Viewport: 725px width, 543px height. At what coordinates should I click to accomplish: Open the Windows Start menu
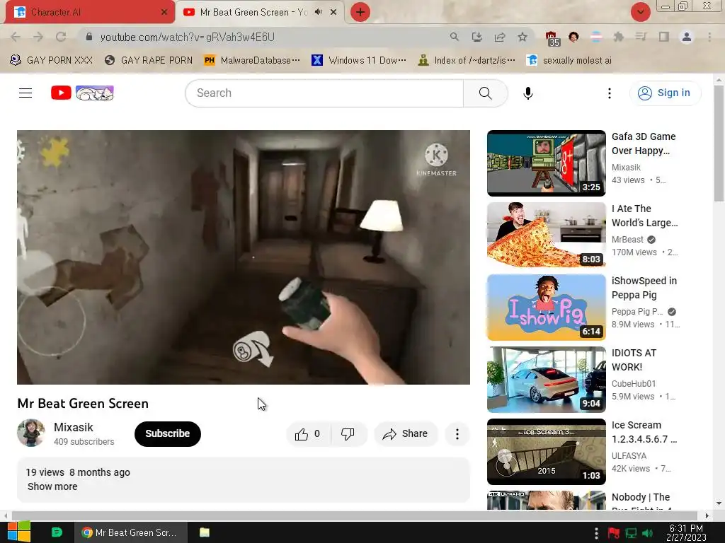click(x=18, y=532)
